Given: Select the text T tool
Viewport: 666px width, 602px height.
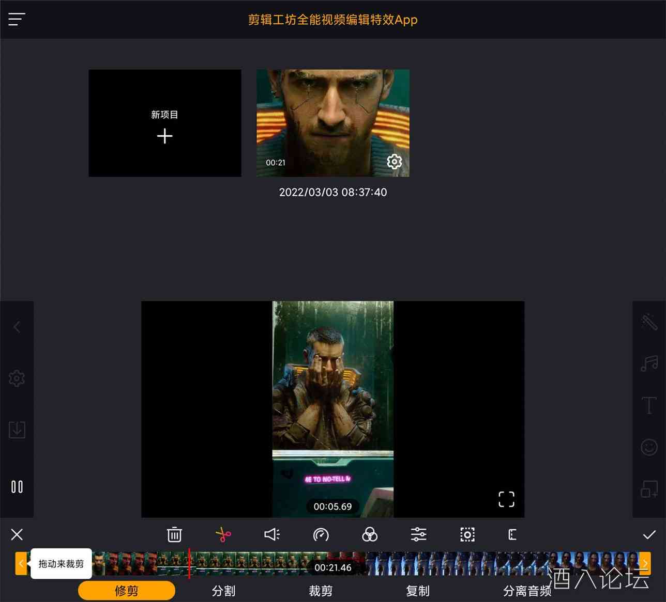Looking at the screenshot, I should 649,405.
